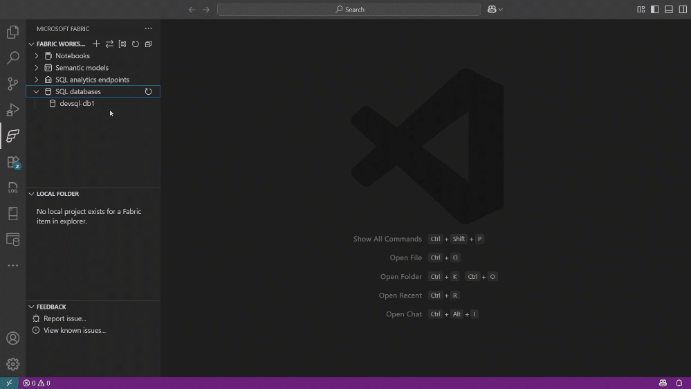Click Report issue link in Feedback
Viewport: 691px width, 389px height.
[65, 318]
